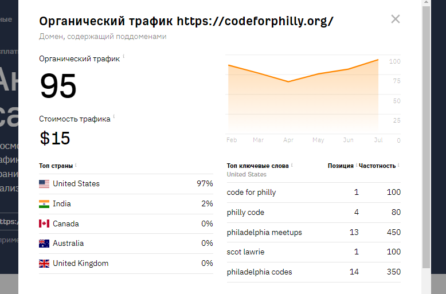Click the Australia flag icon
446x294 pixels.
44,244
